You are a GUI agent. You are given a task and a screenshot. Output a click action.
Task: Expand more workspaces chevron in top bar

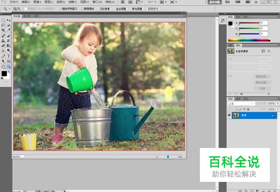[x=256, y=2]
